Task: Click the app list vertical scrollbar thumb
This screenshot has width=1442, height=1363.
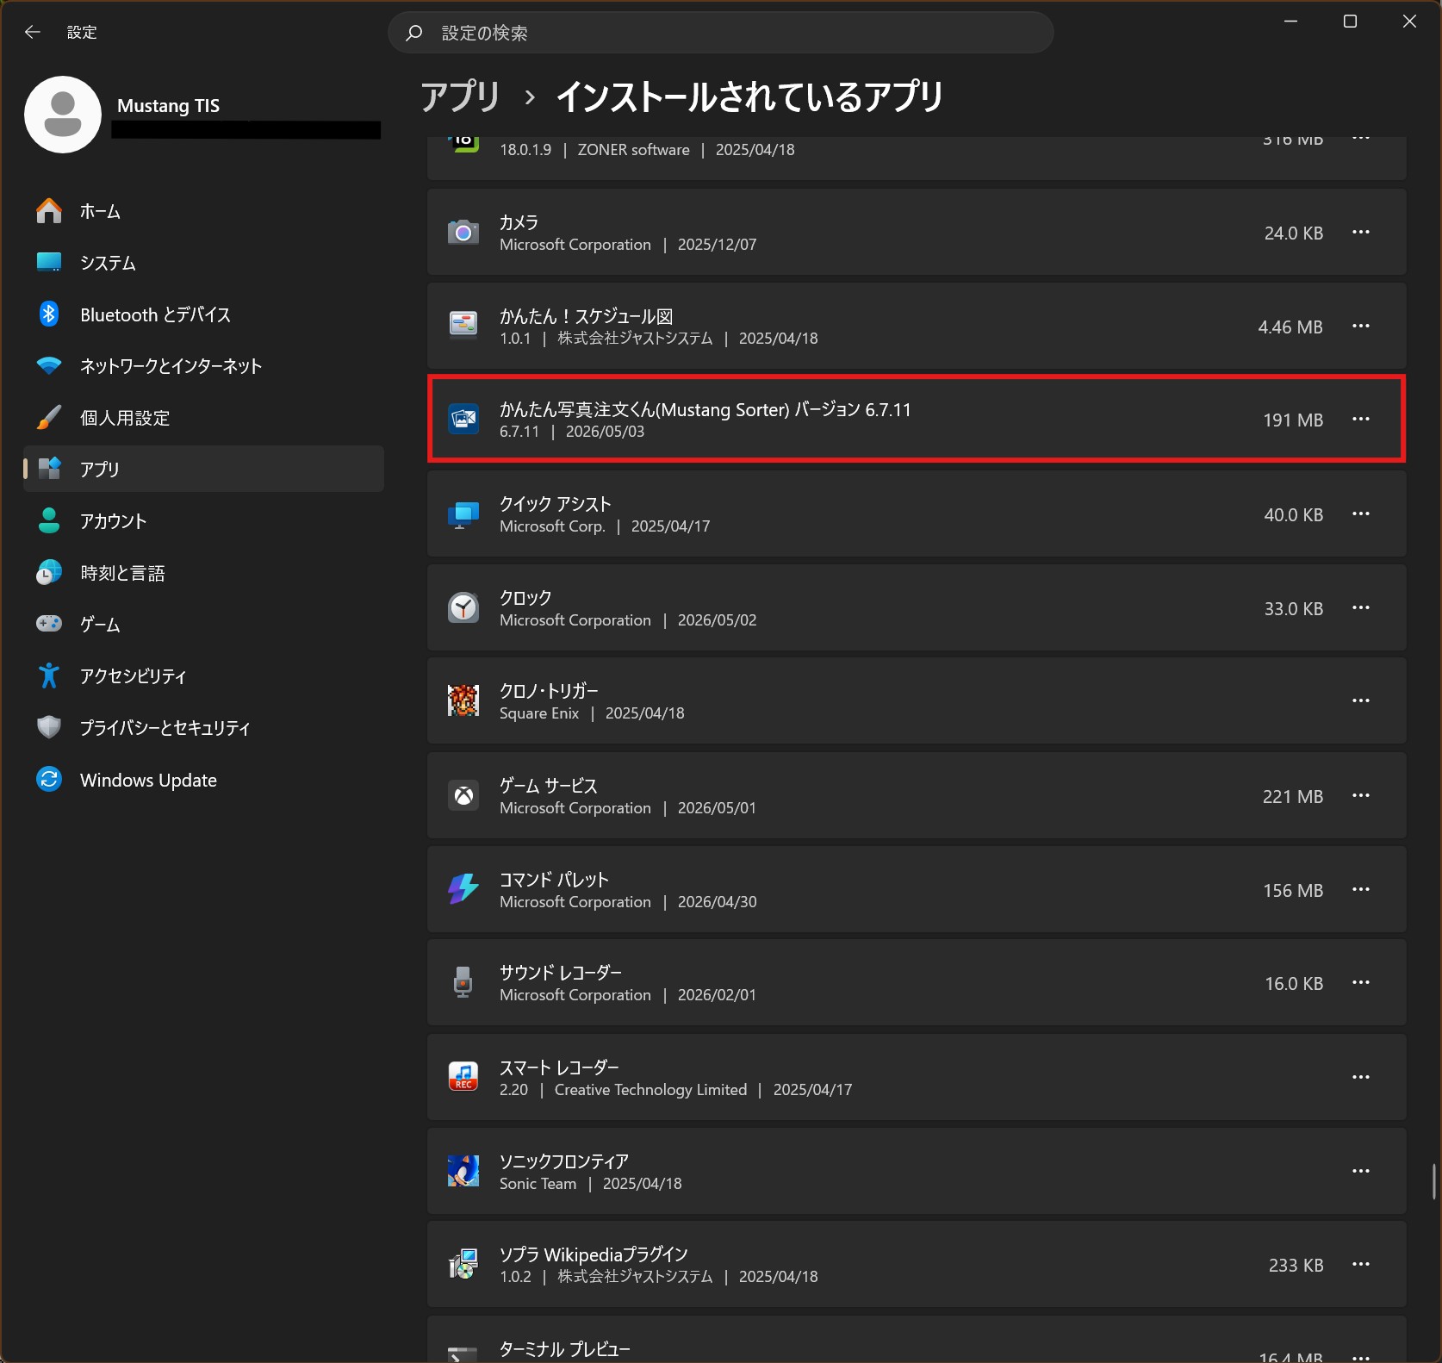Action: [x=1434, y=1180]
